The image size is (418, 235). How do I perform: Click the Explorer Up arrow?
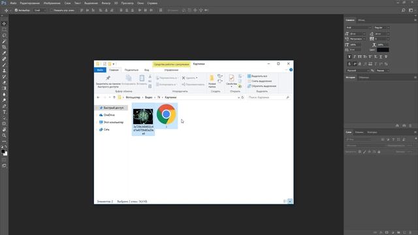pyautogui.click(x=114, y=97)
